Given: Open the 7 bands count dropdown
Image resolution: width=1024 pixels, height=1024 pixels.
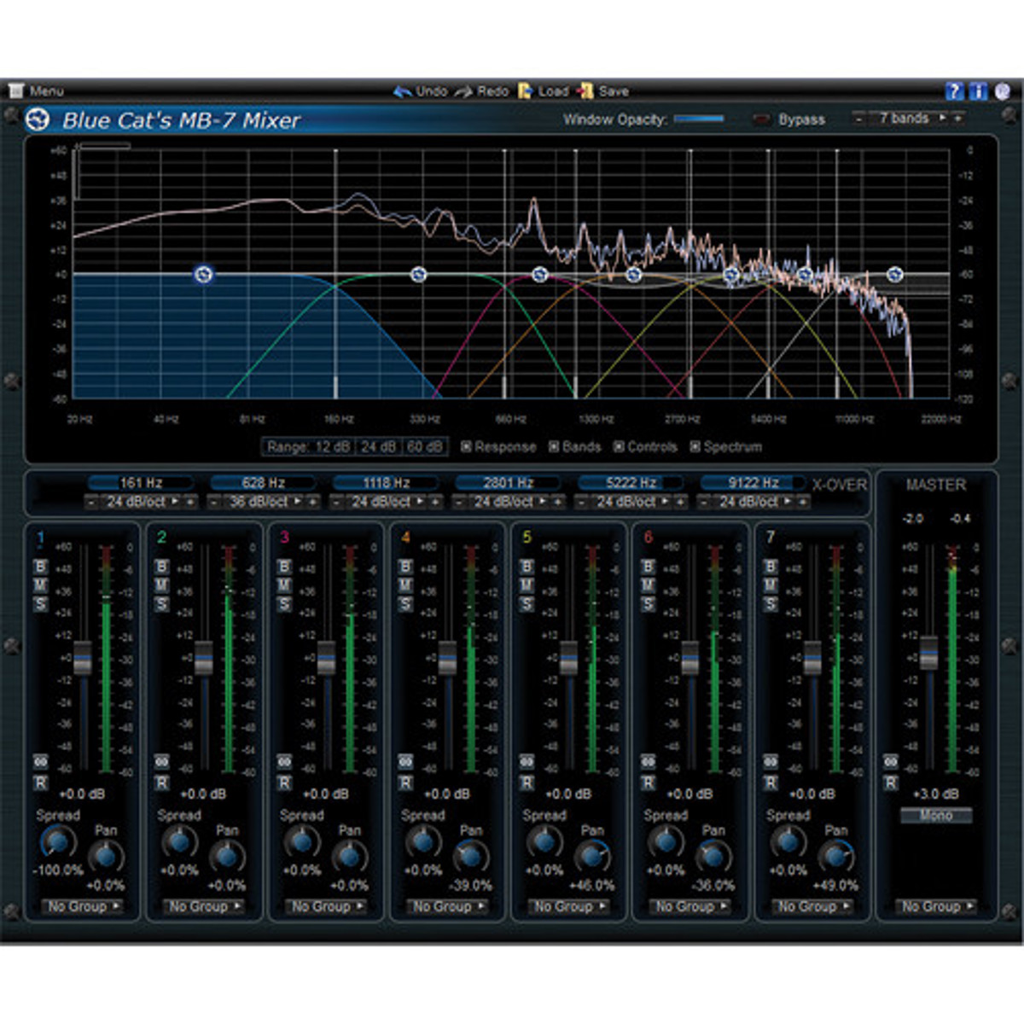Looking at the screenshot, I should (910, 119).
